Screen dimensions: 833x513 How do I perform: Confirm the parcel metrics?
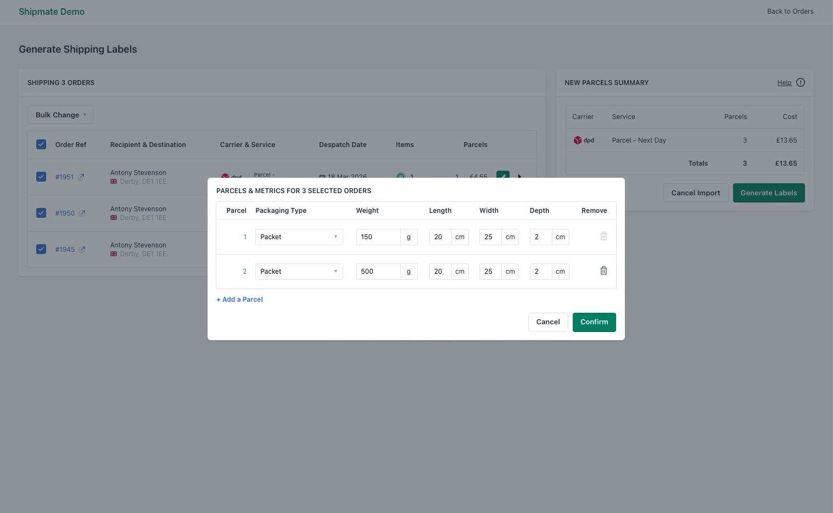pos(594,322)
